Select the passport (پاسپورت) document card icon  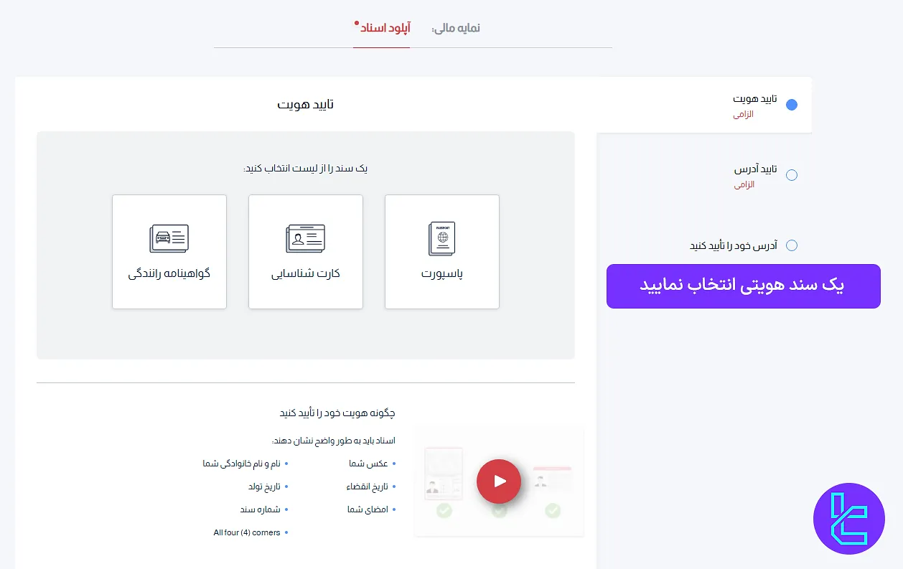pos(441,238)
